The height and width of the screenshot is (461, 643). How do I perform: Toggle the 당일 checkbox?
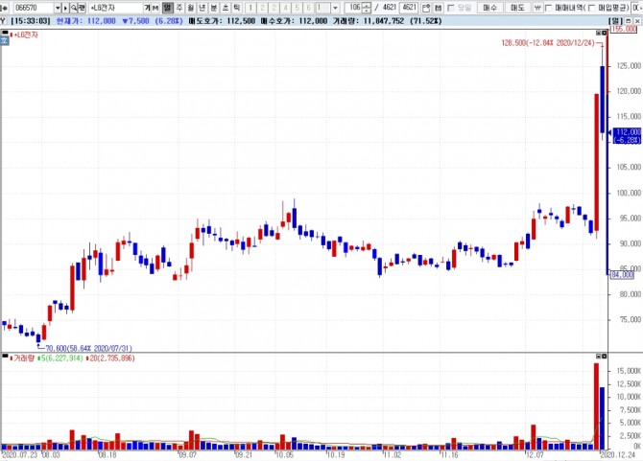pyautogui.click(x=451, y=8)
